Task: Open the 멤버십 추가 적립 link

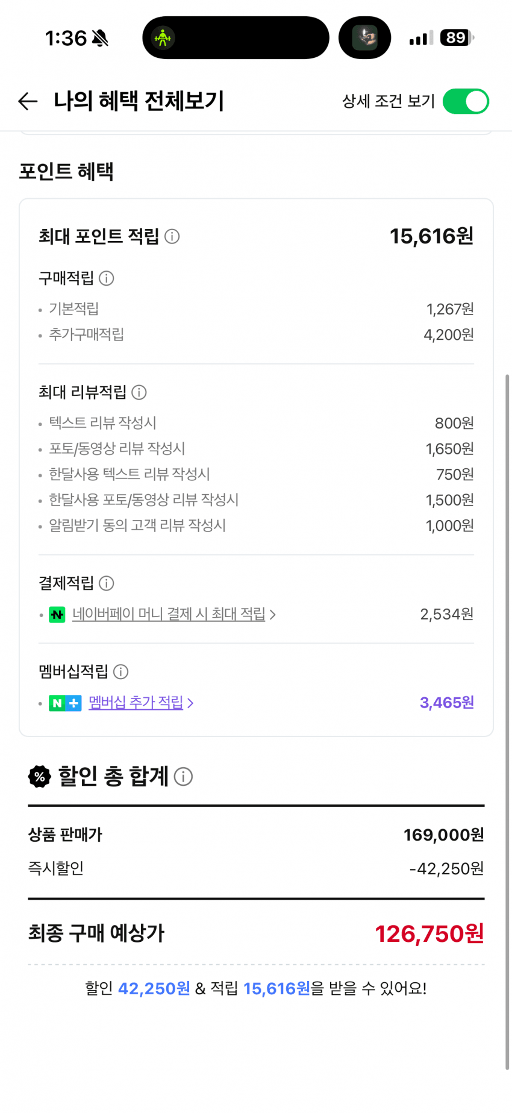Action: 136,702
